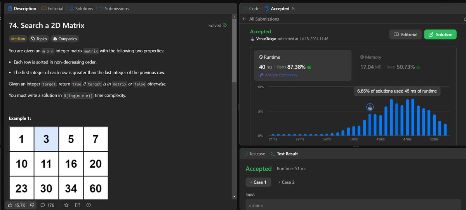Click the 42ms bar in runtime chart
Viewport: 466px width, 210px height.
381,125
